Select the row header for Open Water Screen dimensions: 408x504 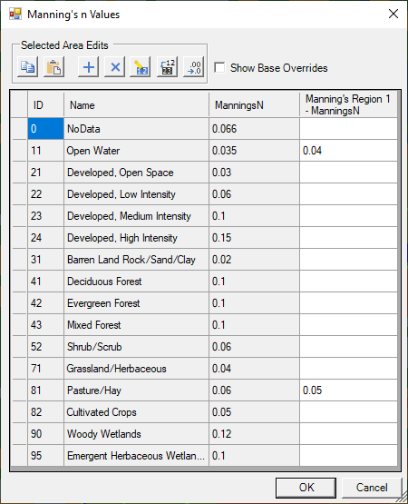tap(20, 151)
